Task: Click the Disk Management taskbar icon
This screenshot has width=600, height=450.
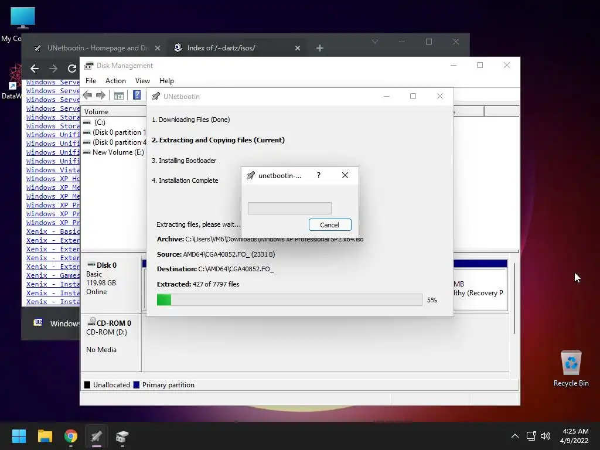Action: 122,436
